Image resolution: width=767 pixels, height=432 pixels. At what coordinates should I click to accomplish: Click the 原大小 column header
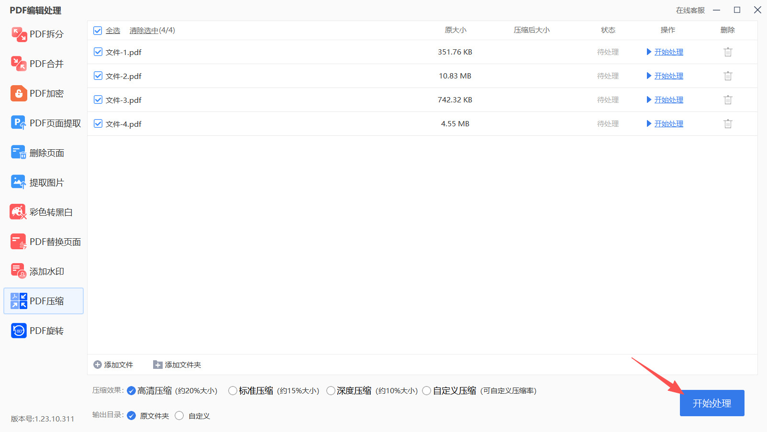pyautogui.click(x=456, y=30)
